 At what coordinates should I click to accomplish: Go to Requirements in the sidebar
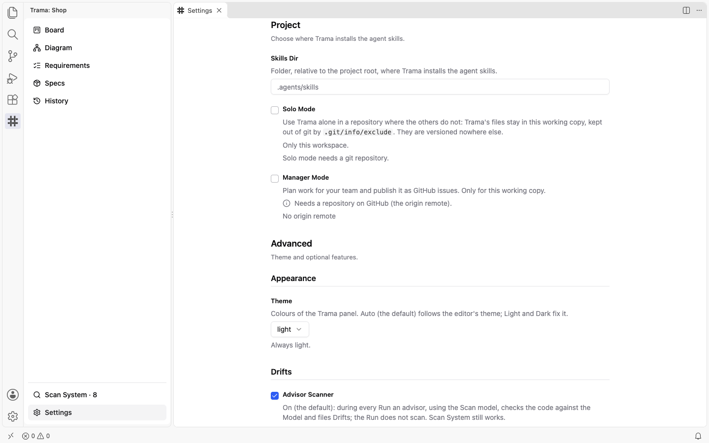[x=97, y=65]
